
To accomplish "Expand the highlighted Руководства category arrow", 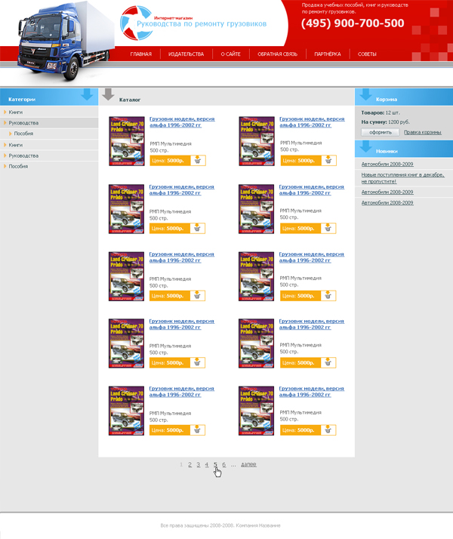I will (x=5, y=122).
